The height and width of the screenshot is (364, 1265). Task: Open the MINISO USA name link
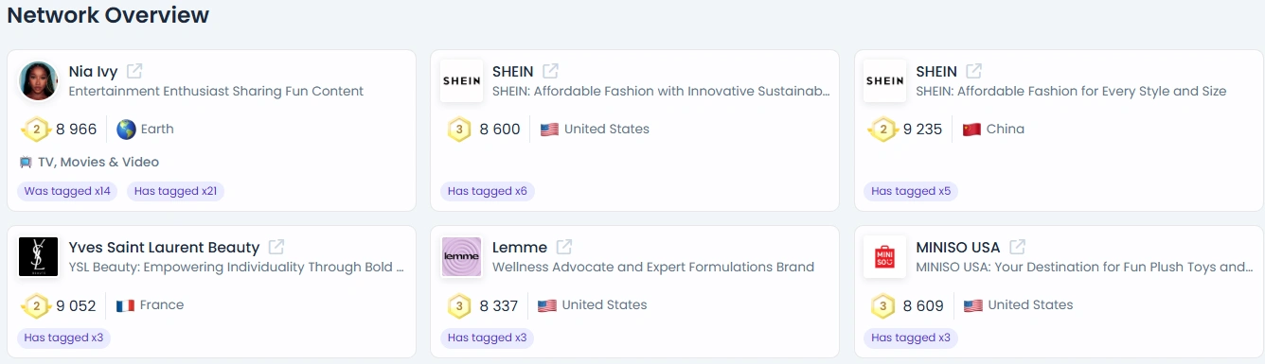[957, 247]
